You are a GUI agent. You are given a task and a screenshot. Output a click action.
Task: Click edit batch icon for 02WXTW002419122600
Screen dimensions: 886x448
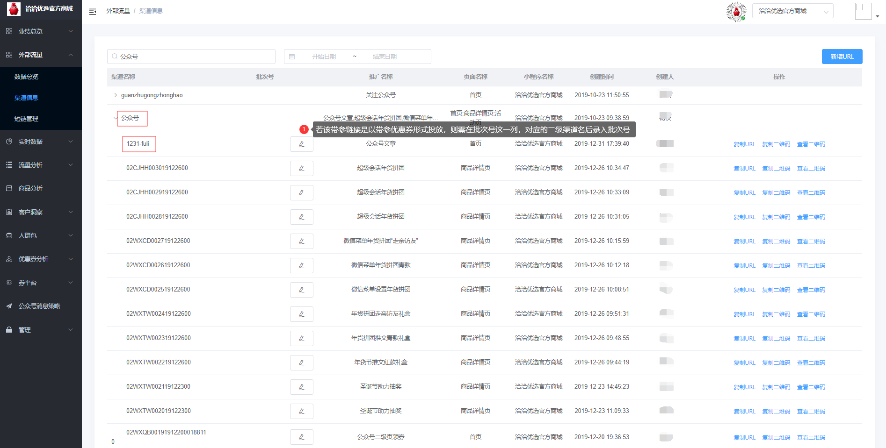(301, 314)
